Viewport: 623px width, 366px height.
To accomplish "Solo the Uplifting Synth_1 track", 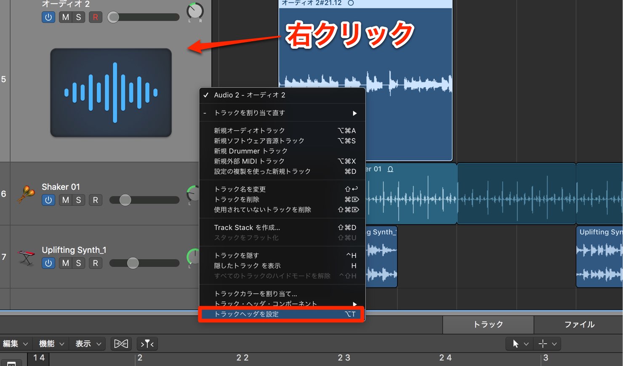I will click(x=78, y=263).
